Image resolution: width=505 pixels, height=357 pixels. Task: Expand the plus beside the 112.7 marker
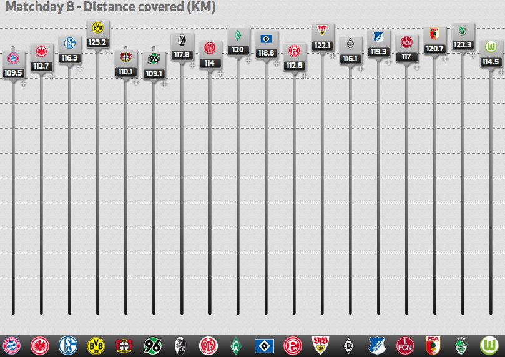tap(52, 77)
